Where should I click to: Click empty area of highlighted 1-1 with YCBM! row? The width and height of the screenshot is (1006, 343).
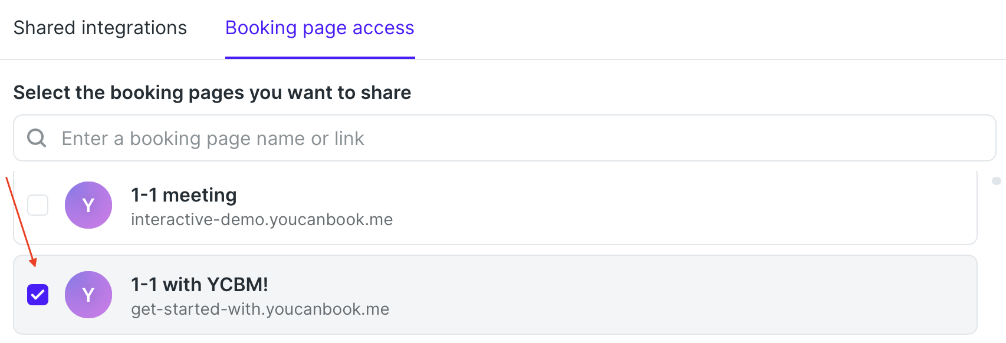tap(649, 295)
